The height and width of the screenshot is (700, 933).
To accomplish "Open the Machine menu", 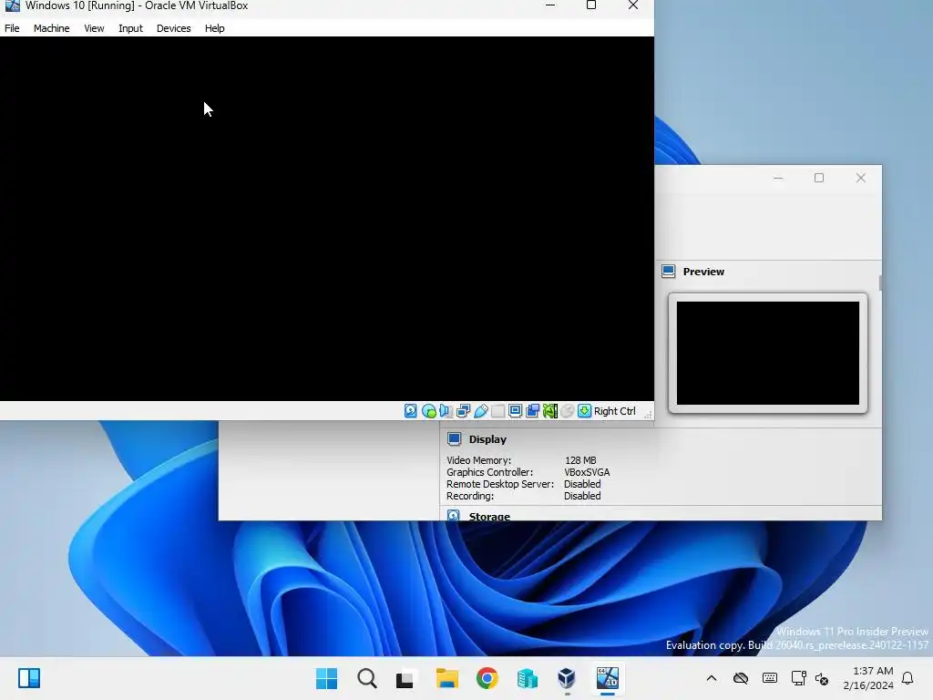I will pos(52,28).
